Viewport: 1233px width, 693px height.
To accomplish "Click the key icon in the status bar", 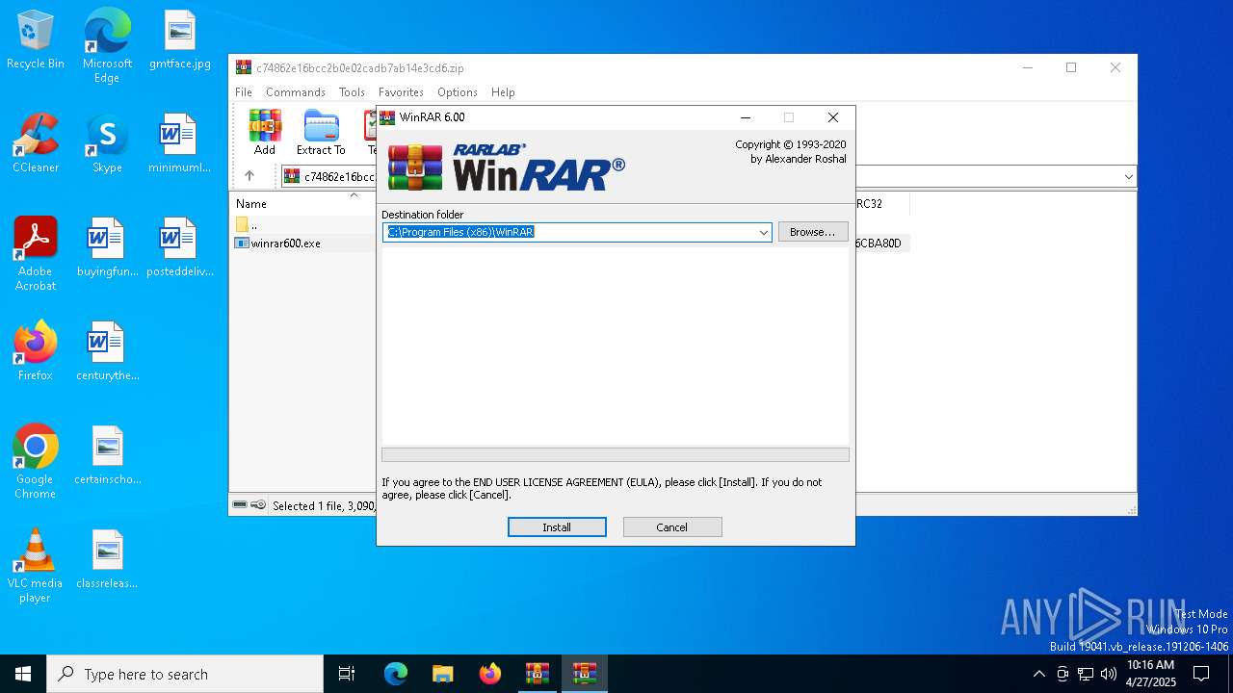I will point(258,504).
